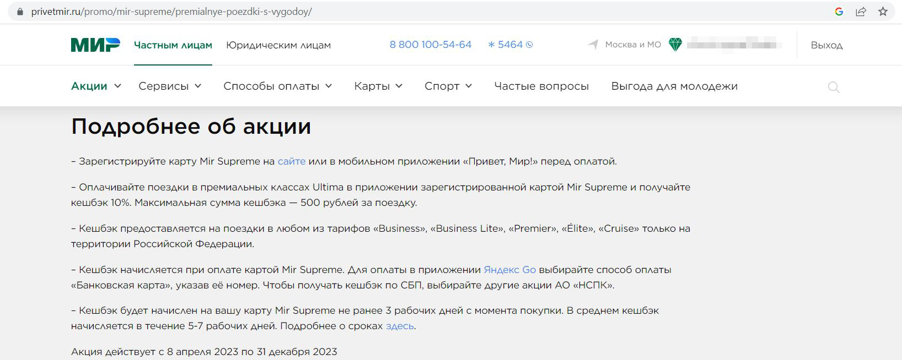
Task: Call the 8 800 100-54-64 number link
Action: [431, 45]
